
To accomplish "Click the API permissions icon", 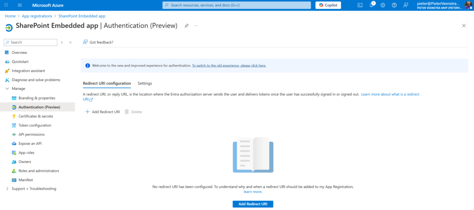I will 14,134.
